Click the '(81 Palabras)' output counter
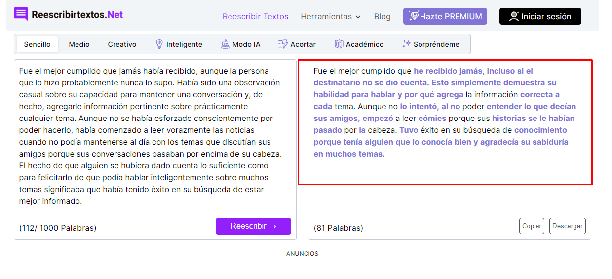This screenshot has height=279, width=612. coord(339,228)
